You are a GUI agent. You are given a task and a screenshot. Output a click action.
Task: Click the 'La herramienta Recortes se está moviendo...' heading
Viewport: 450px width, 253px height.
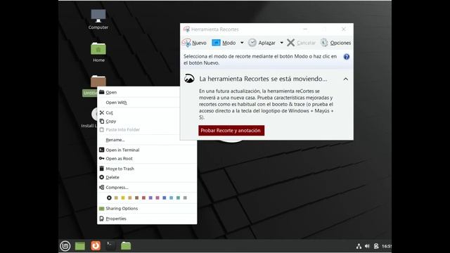click(x=263, y=79)
